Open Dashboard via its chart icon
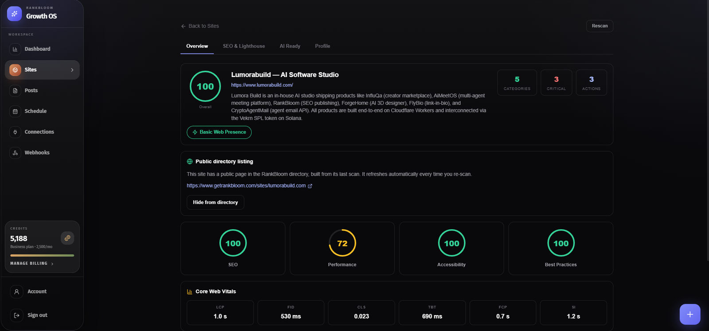The image size is (709, 331). click(x=15, y=49)
